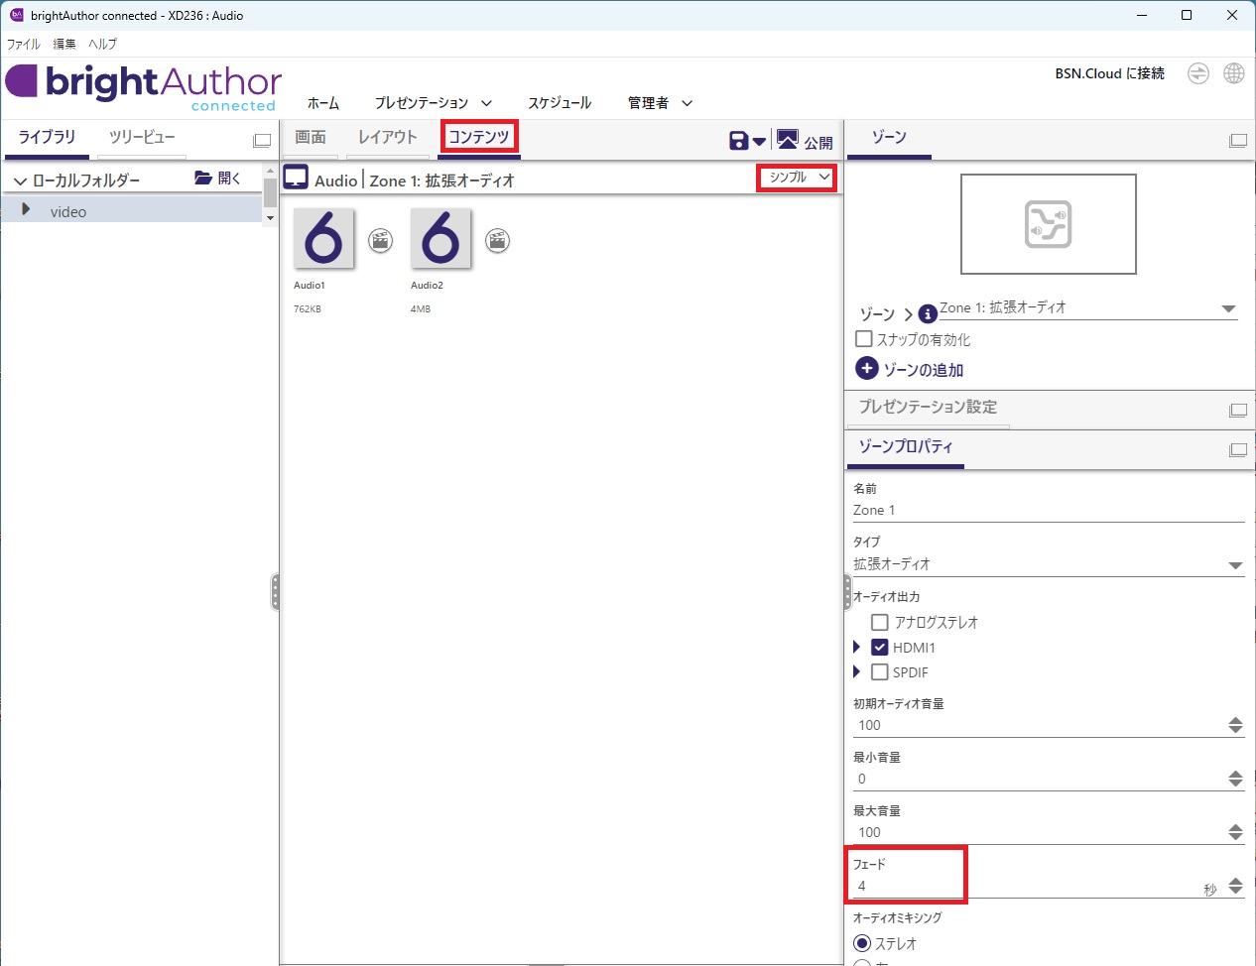Maximize the Zone Properties panel
The height and width of the screenshot is (966, 1256).
pyautogui.click(x=1237, y=449)
